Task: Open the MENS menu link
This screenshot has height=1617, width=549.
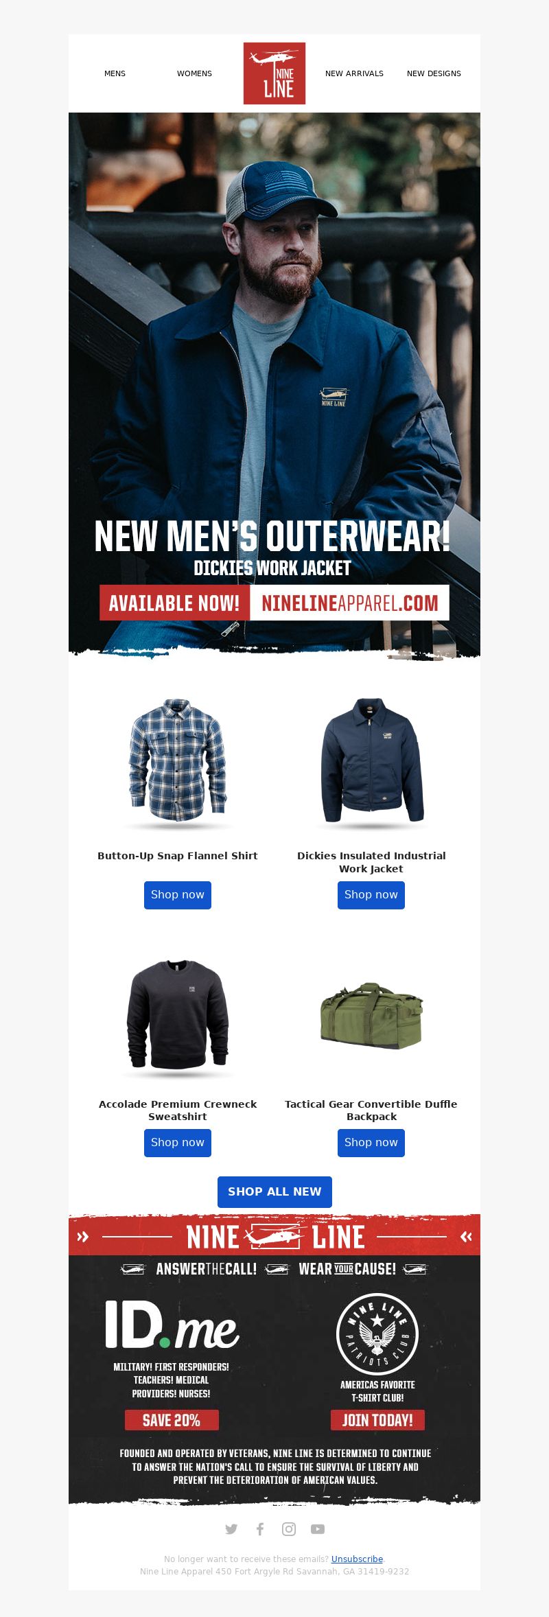Action: coord(115,73)
